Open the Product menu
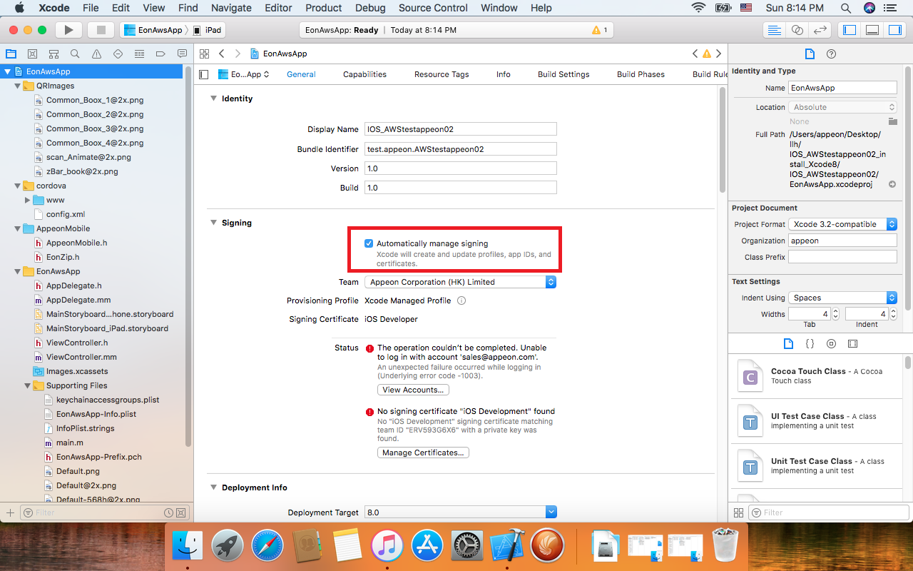 (x=324, y=8)
